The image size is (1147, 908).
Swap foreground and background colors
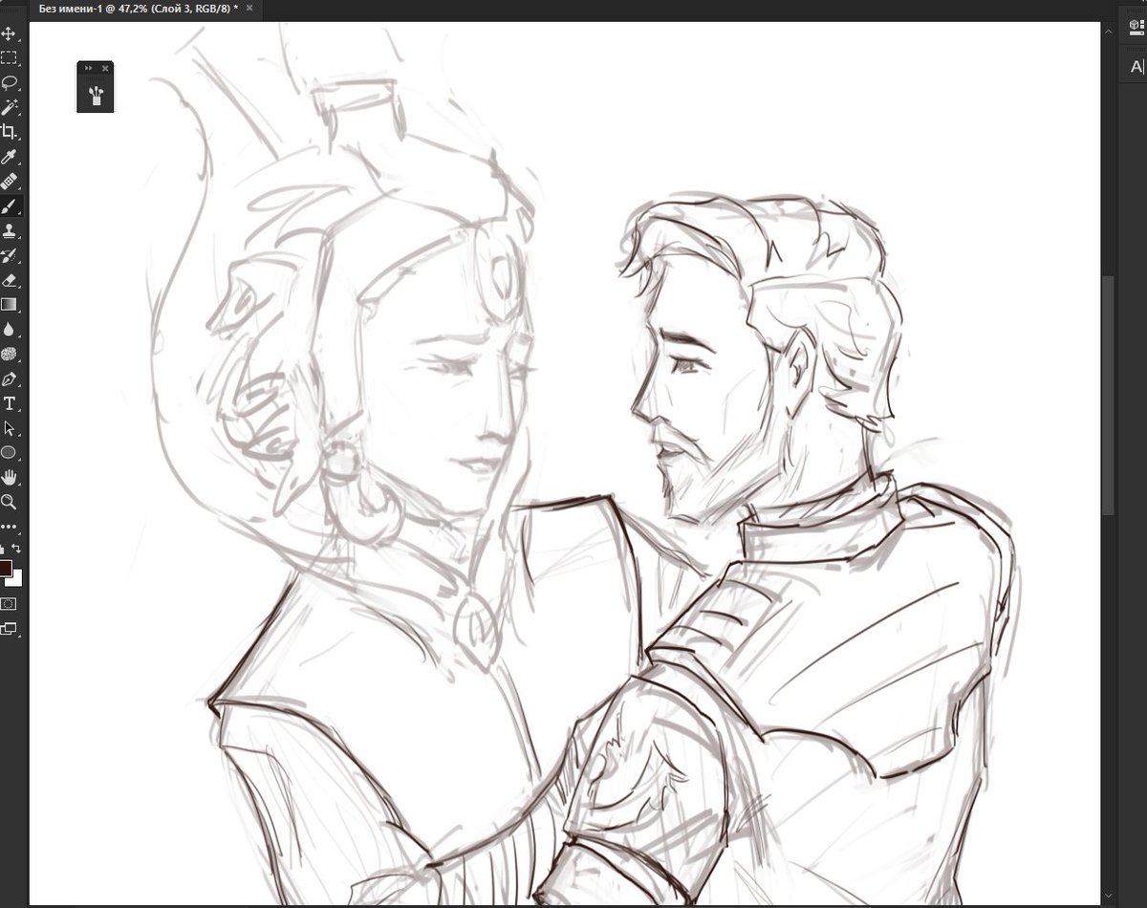click(x=16, y=549)
